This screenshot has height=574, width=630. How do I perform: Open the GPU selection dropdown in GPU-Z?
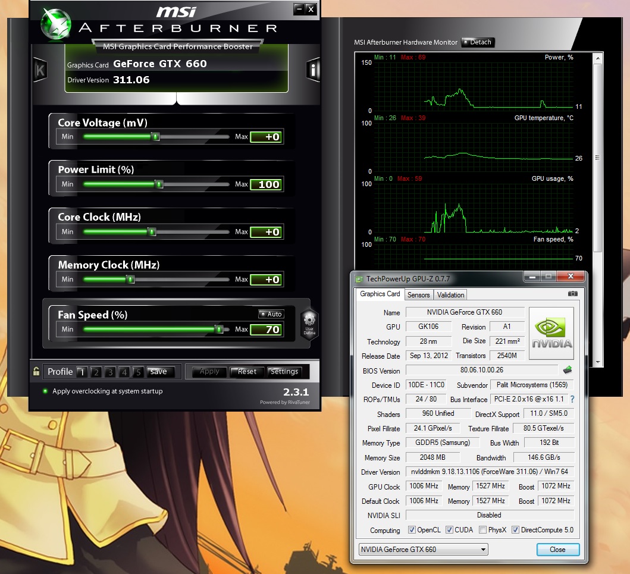coord(423,550)
